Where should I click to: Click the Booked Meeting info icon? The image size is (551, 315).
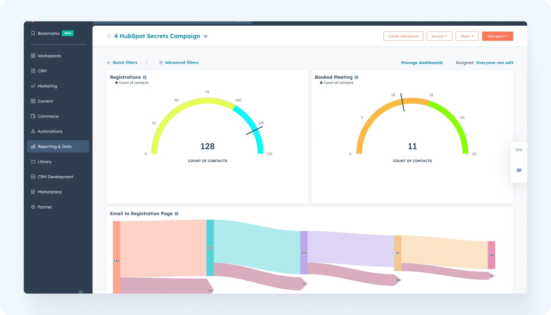click(357, 77)
